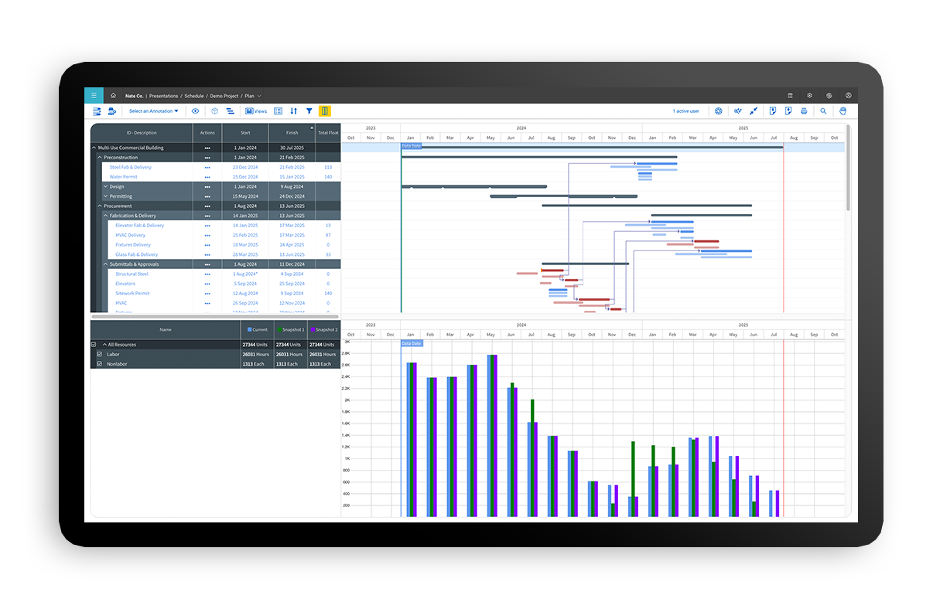The image size is (940, 609).
Task: Click the Schedule breadcrumb item
Action: click(193, 96)
